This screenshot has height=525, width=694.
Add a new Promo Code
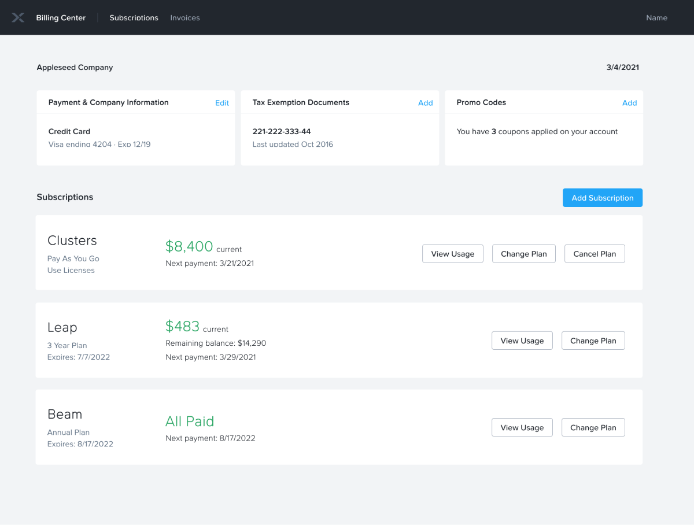click(630, 102)
